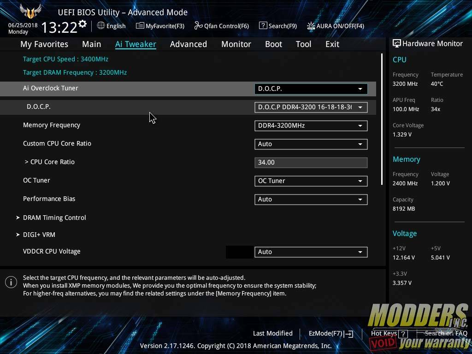Click the APU Freq value 100.0 MHz
The width and height of the screenshot is (472, 354).
[406, 109]
